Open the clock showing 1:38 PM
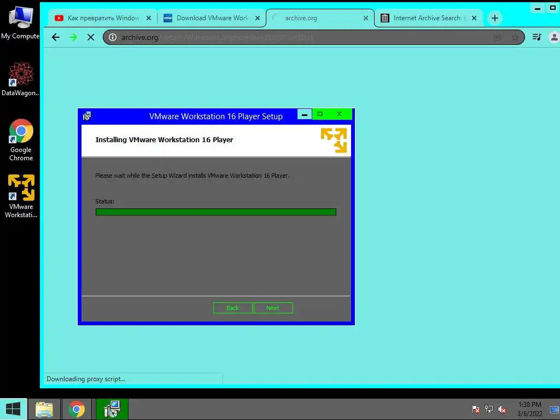 click(529, 409)
